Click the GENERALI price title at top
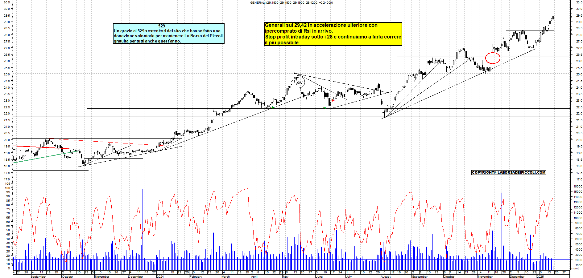Image resolution: width=583 pixels, height=278 pixels. [x=291, y=3]
